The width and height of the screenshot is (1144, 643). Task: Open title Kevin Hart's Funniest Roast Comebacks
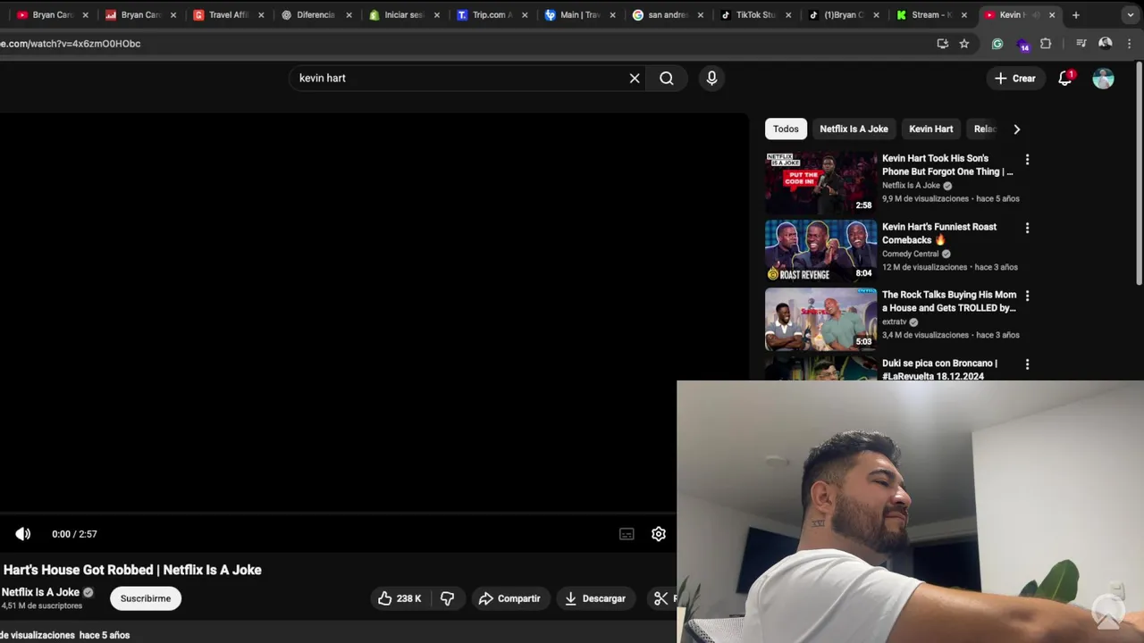tap(939, 233)
